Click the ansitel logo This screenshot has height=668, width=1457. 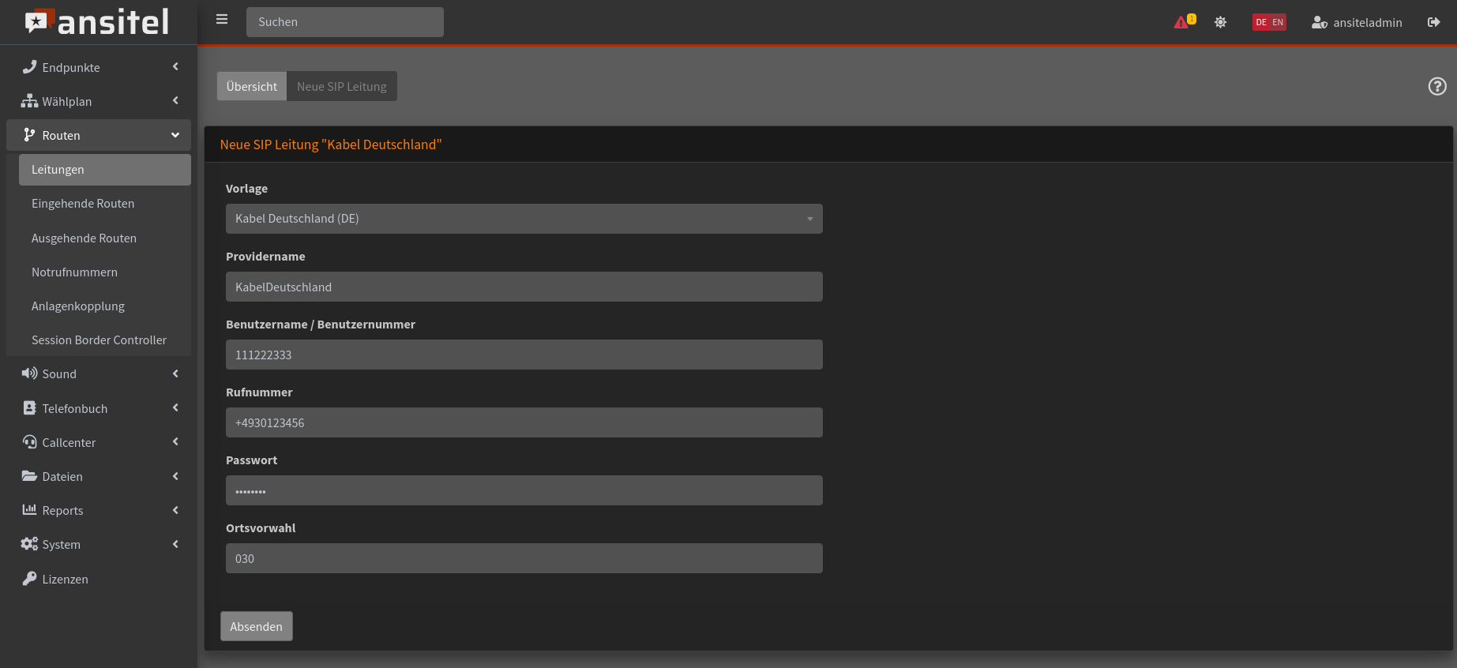tap(97, 22)
